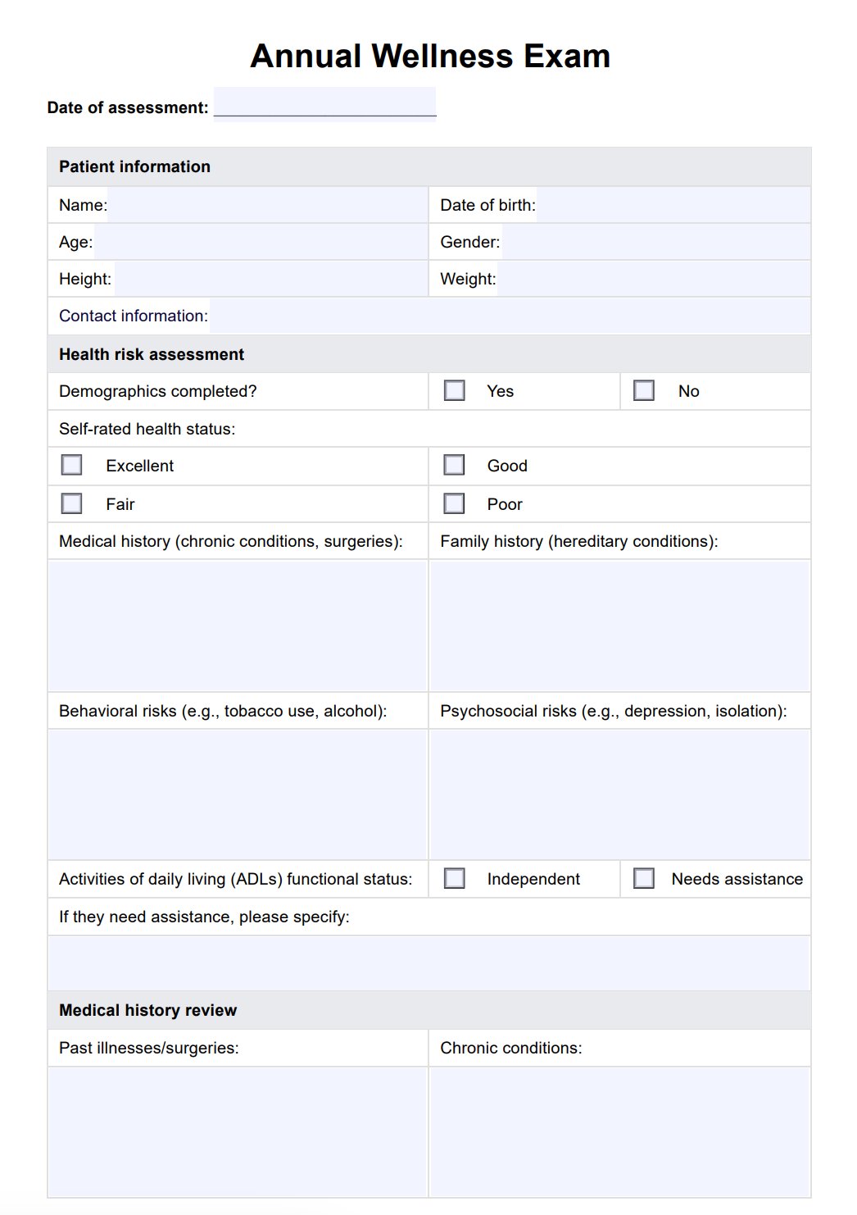Click the Family history text area
Screen dimensions: 857x1215
619,626
